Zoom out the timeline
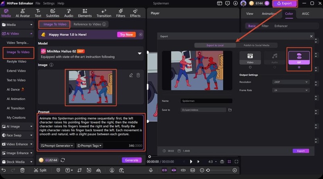 (202, 170)
